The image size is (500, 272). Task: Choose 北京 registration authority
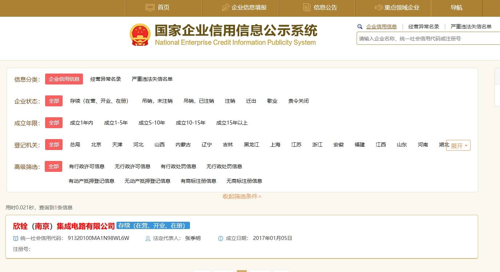tap(96, 145)
